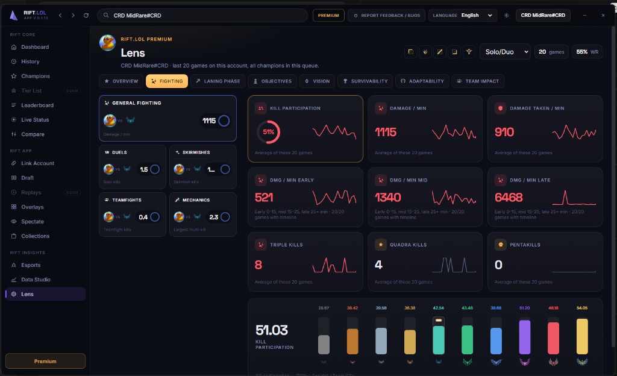Open the Overlays grid icon
Viewport: 617px width, 376px height.
click(x=14, y=207)
